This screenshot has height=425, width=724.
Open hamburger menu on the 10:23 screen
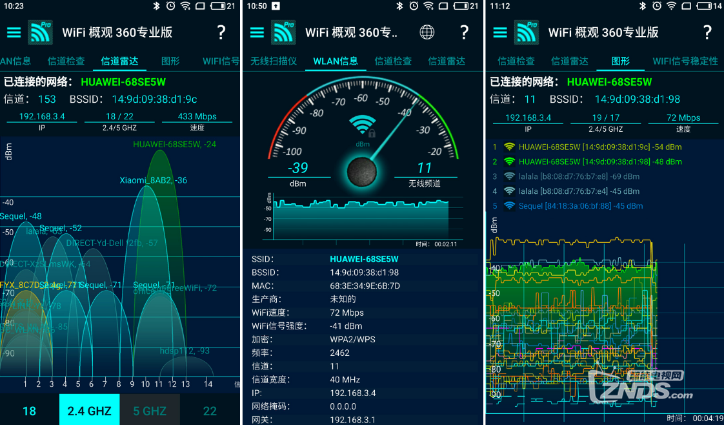pyautogui.click(x=14, y=32)
